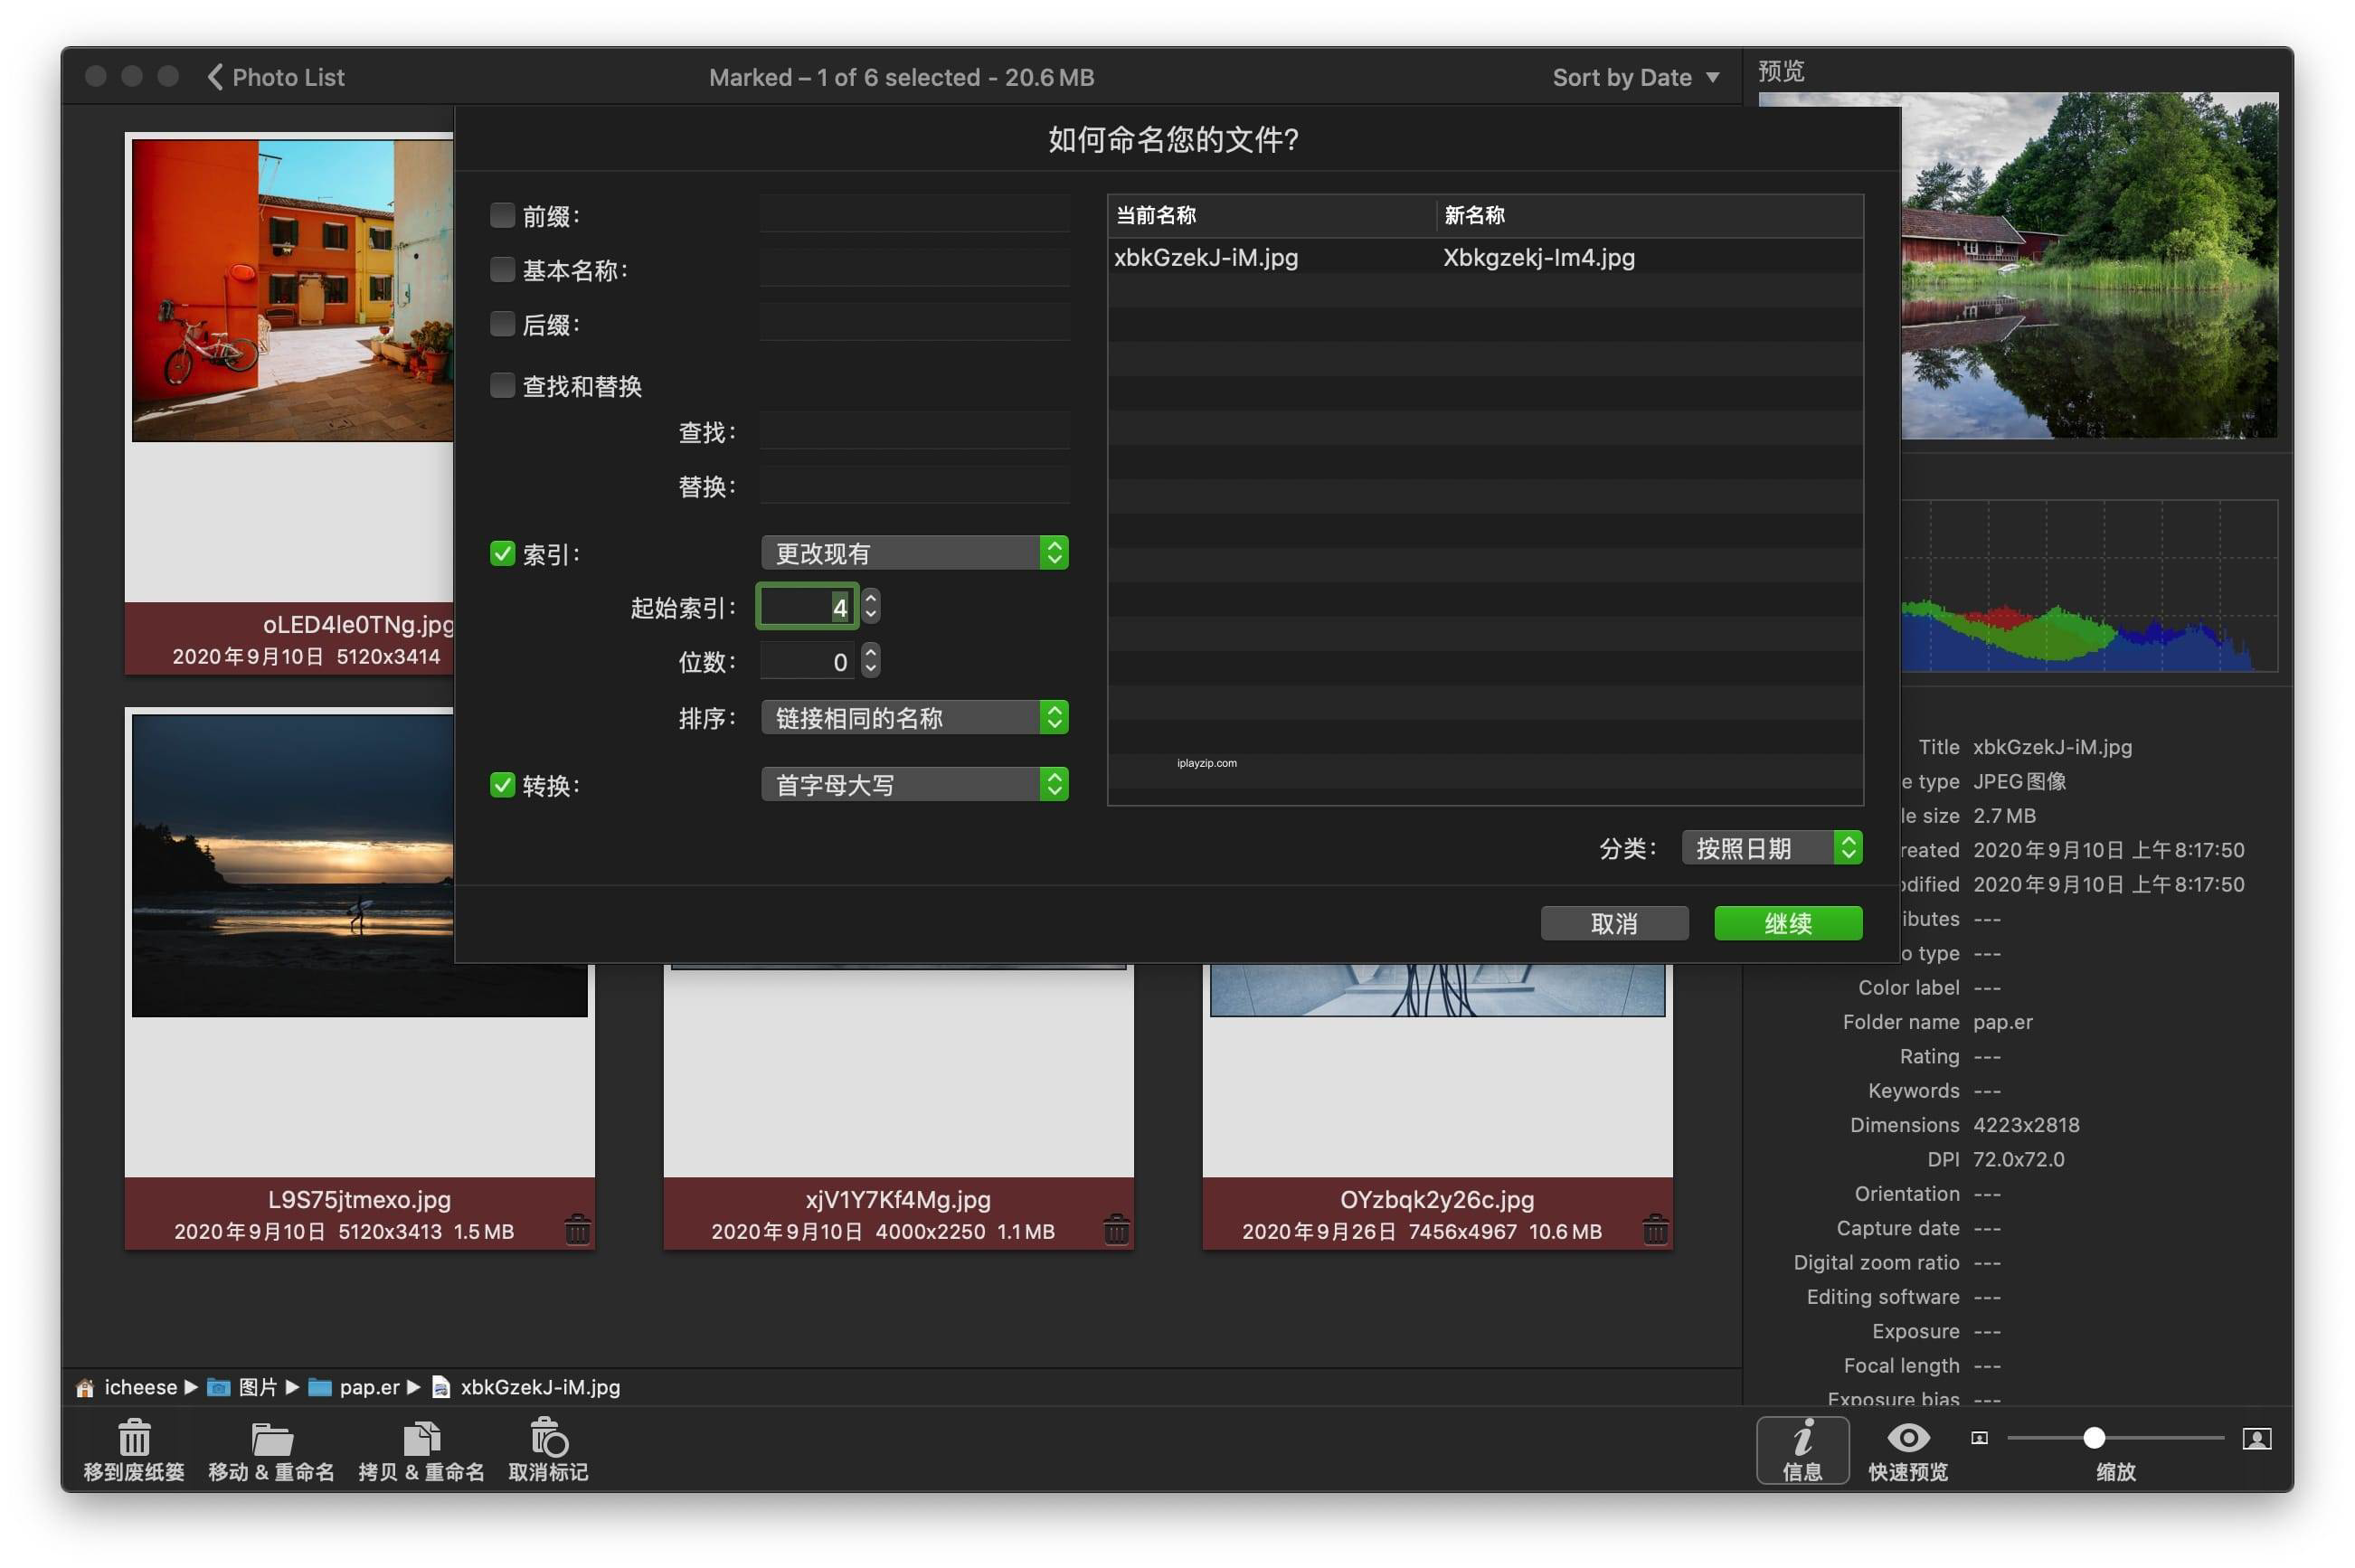
Task: Open Quick Look eye icon (快速预览)
Action: pos(1908,1438)
